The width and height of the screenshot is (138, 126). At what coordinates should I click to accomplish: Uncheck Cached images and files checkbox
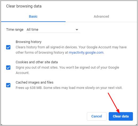pyautogui.click(x=8, y=85)
